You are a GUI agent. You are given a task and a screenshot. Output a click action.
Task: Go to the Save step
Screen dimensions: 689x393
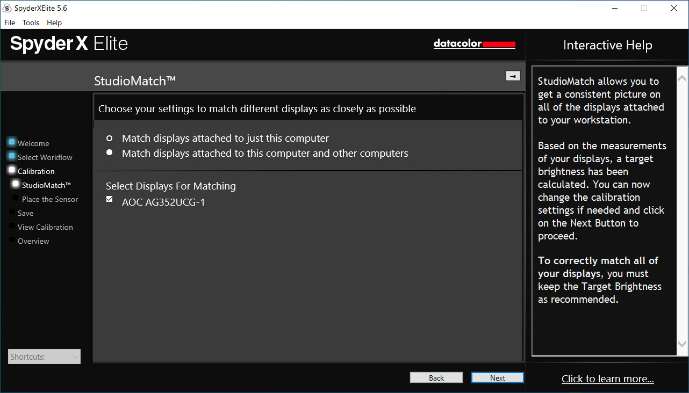(25, 213)
